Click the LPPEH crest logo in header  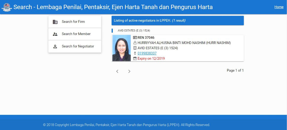[7, 7]
